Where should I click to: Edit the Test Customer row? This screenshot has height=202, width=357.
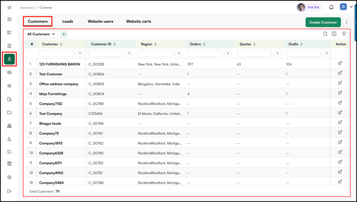[x=340, y=73]
